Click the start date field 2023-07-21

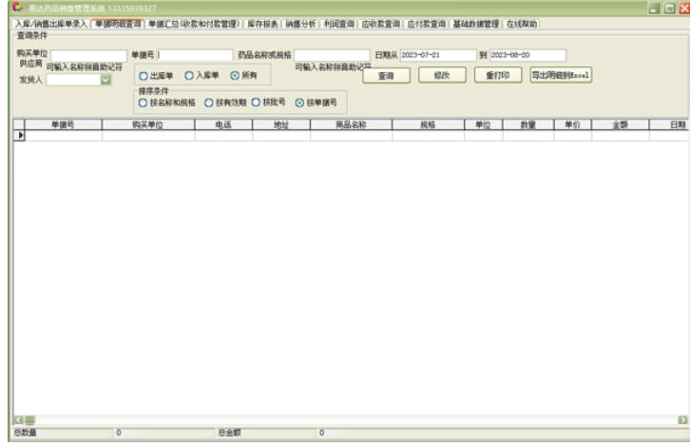click(438, 55)
